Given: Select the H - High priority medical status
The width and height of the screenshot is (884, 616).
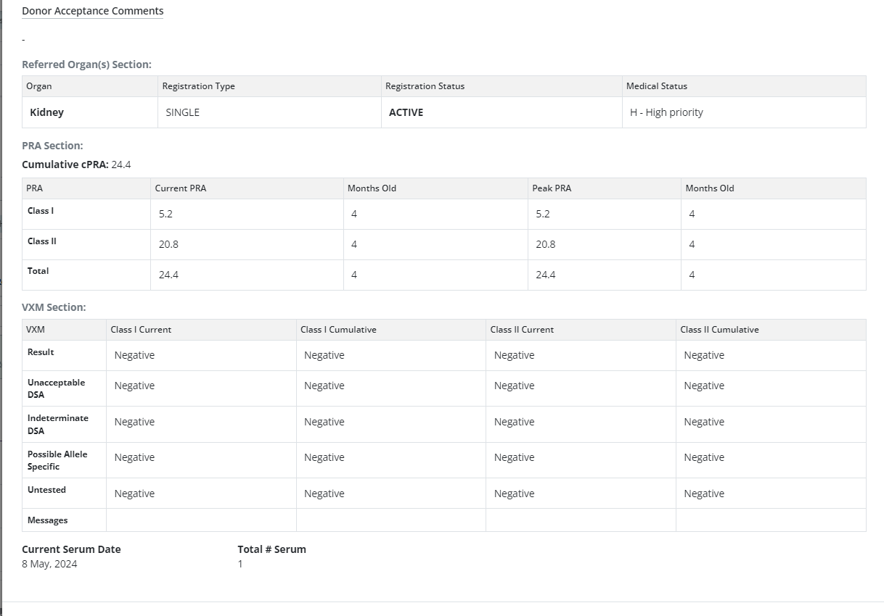Looking at the screenshot, I should (x=666, y=112).
